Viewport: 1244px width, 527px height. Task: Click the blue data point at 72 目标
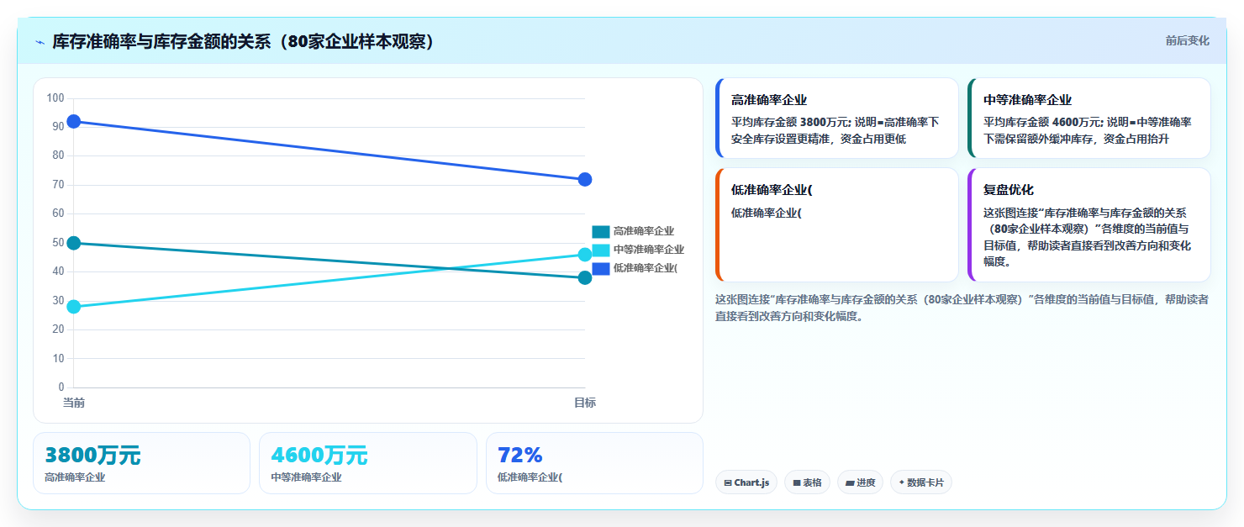pos(585,180)
